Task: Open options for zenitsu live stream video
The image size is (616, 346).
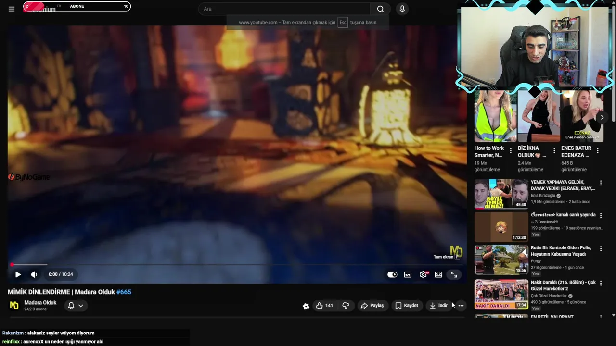Action: pyautogui.click(x=601, y=216)
